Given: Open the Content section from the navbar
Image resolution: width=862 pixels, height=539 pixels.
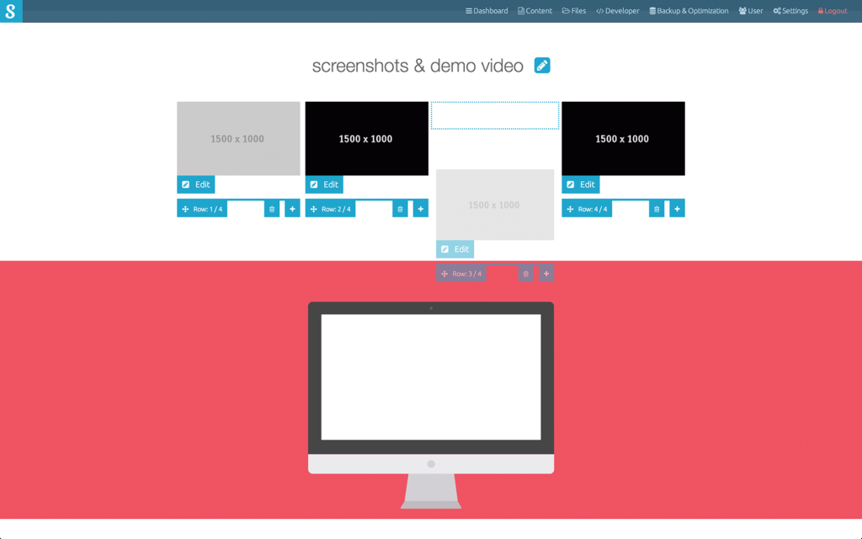Looking at the screenshot, I should pos(535,10).
